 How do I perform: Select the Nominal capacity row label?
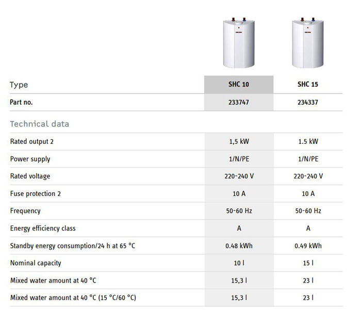click(36, 263)
